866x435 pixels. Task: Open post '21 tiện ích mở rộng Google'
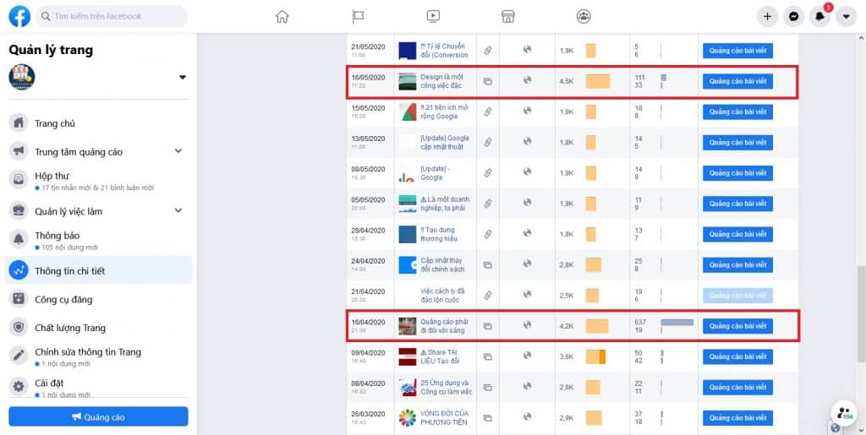pyautogui.click(x=444, y=112)
